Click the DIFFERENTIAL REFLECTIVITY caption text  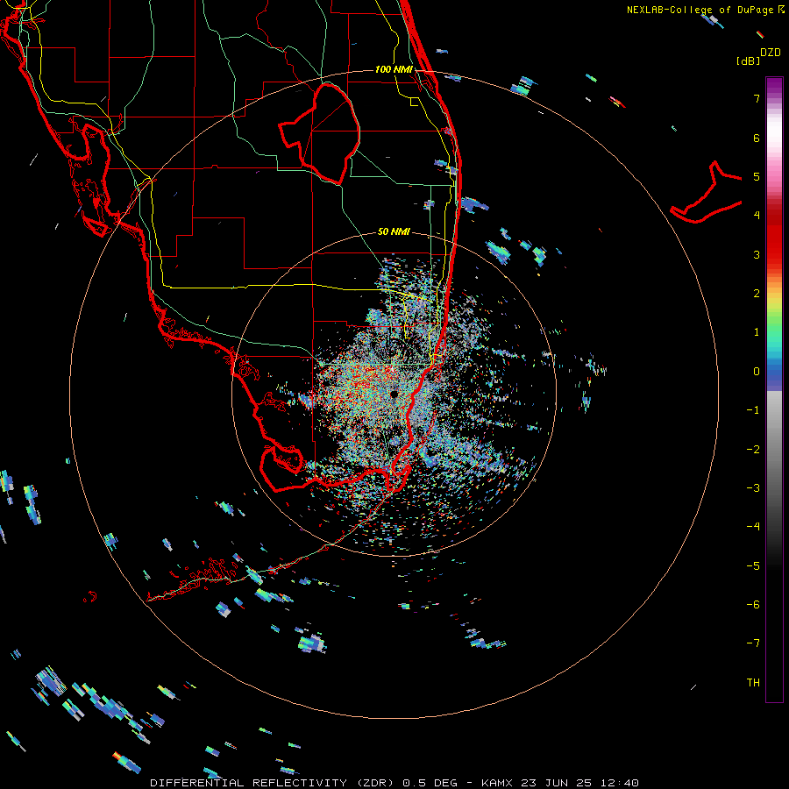click(x=248, y=783)
